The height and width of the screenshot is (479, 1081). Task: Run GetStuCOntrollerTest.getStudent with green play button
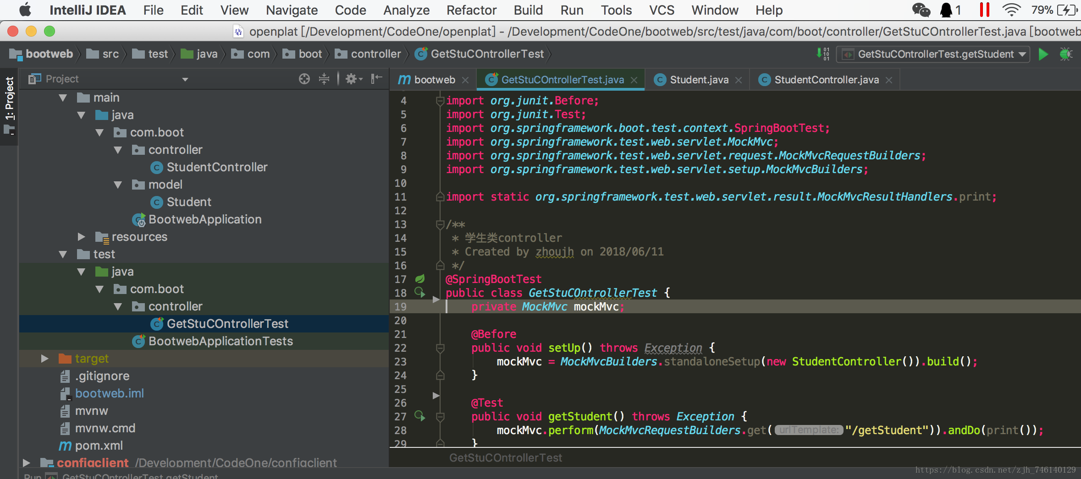click(x=1043, y=54)
